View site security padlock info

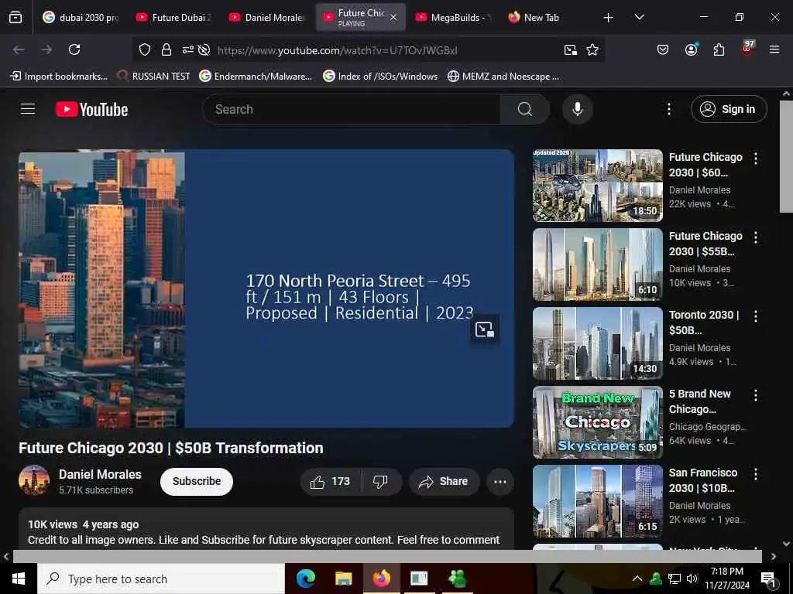(166, 49)
